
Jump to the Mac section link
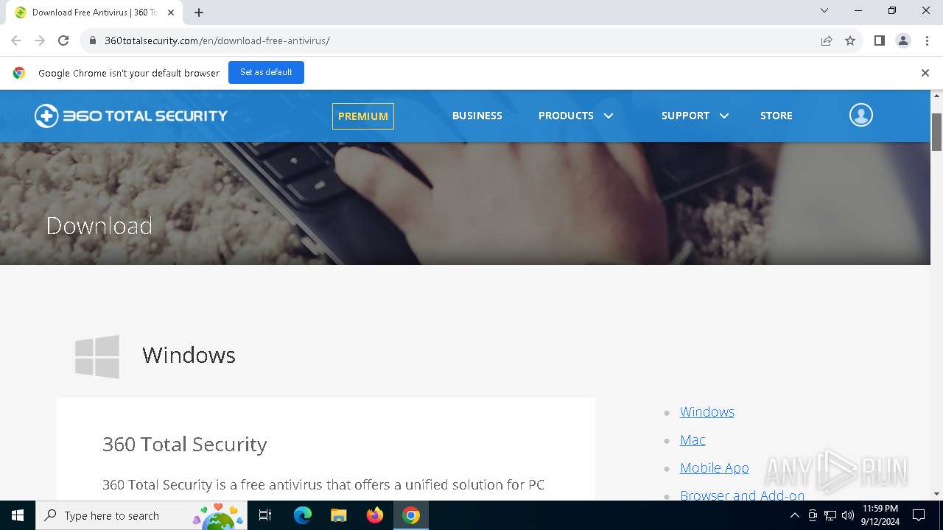[693, 439]
